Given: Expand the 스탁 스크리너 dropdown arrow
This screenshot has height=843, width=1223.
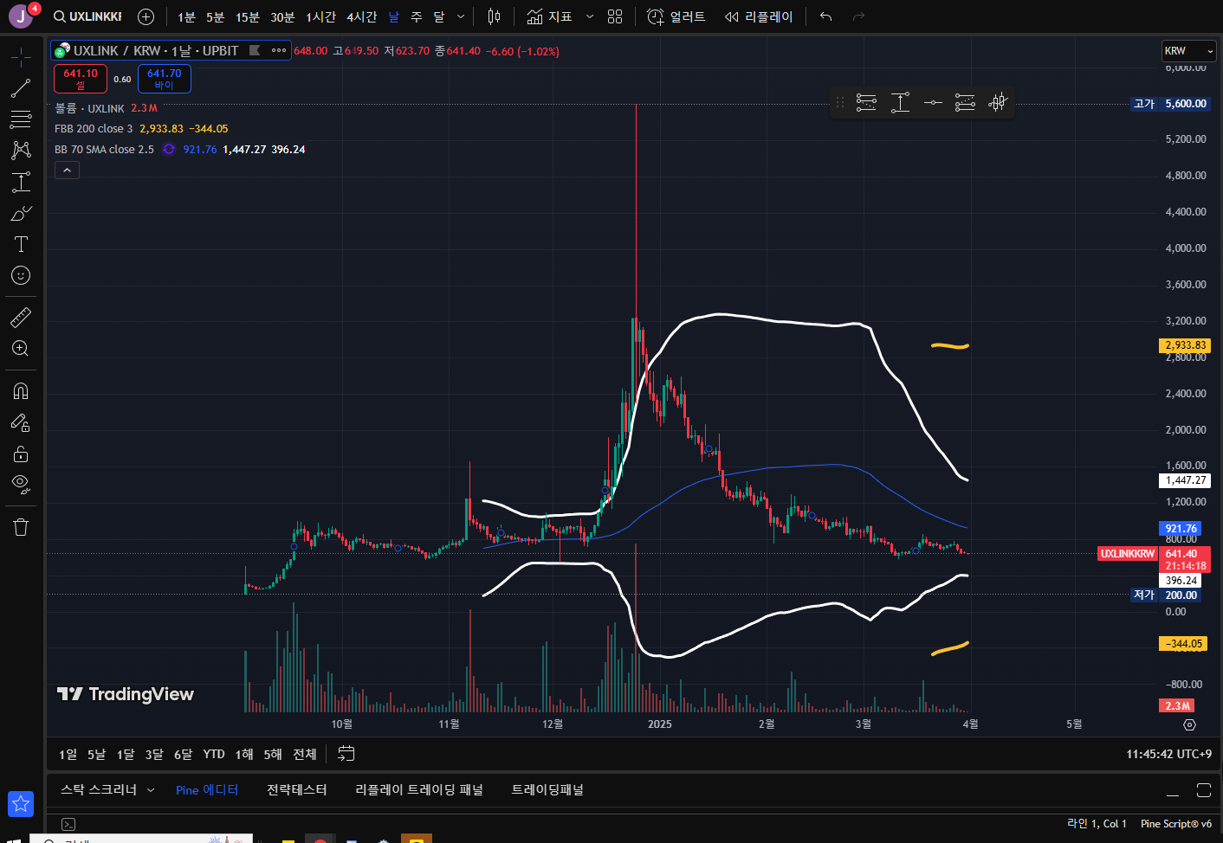Looking at the screenshot, I should (151, 789).
